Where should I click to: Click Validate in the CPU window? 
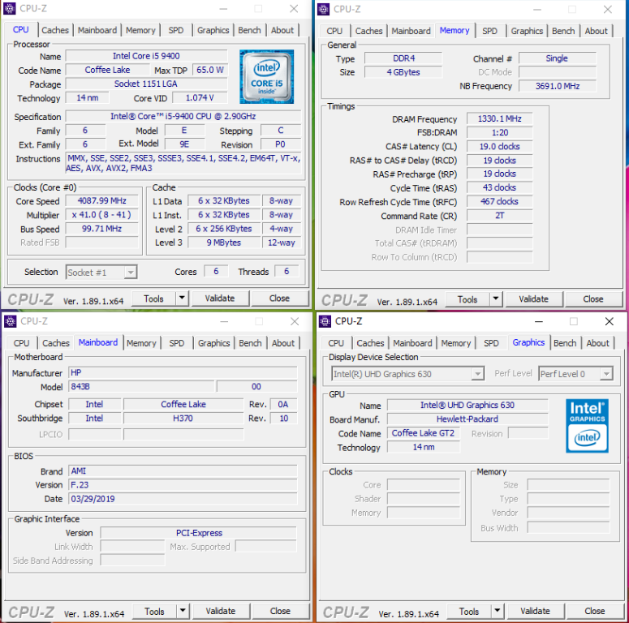220,299
